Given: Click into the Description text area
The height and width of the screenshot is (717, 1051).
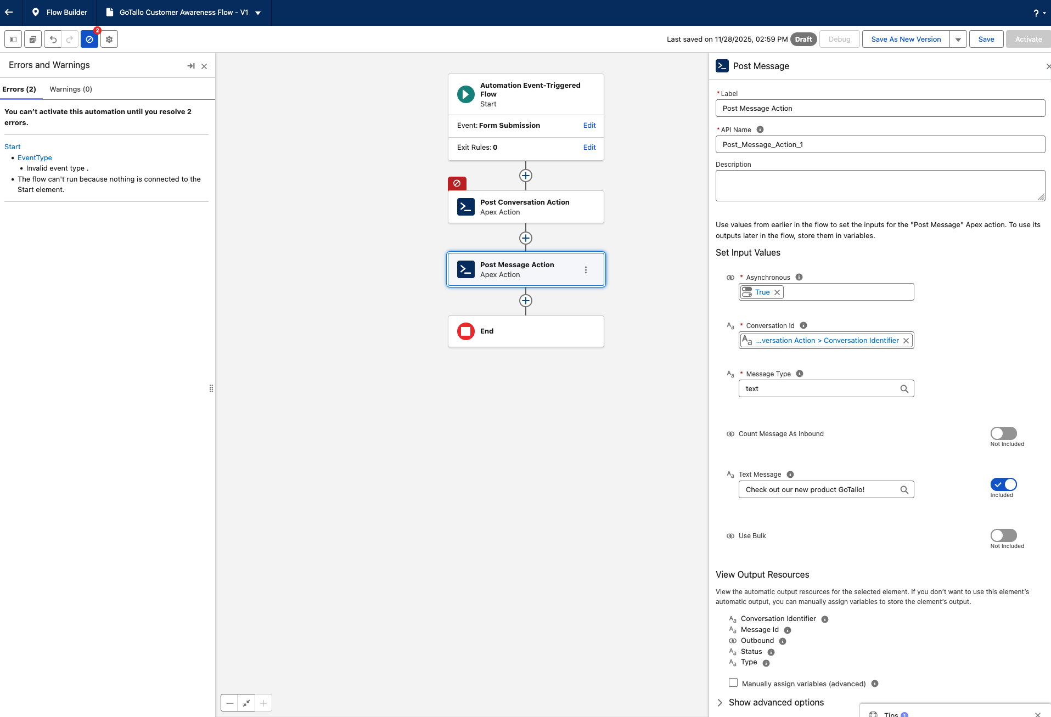Looking at the screenshot, I should coord(880,185).
